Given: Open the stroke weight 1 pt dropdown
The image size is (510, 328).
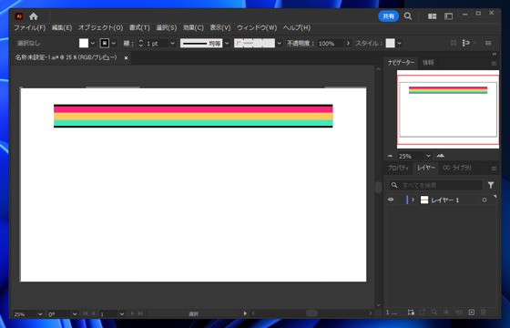Looking at the screenshot, I should [172, 44].
